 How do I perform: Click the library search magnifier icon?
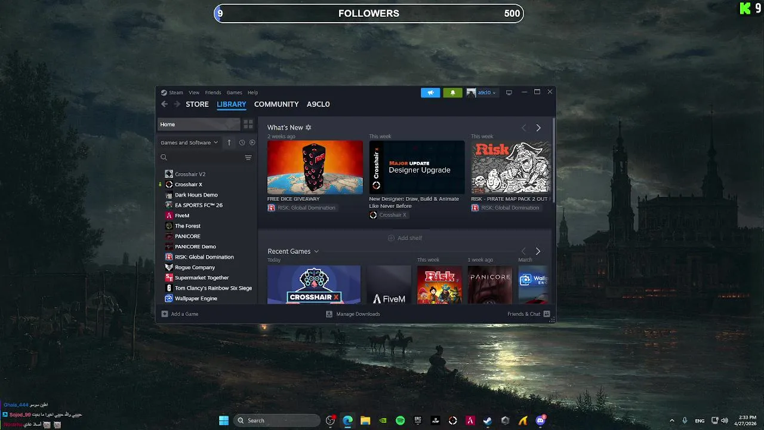coord(164,158)
